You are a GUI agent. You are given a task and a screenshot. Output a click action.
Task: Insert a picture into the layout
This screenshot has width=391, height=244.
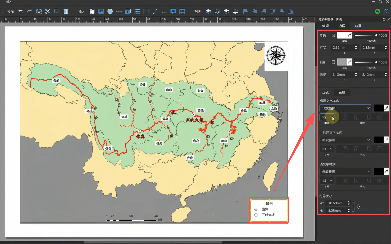point(101,11)
